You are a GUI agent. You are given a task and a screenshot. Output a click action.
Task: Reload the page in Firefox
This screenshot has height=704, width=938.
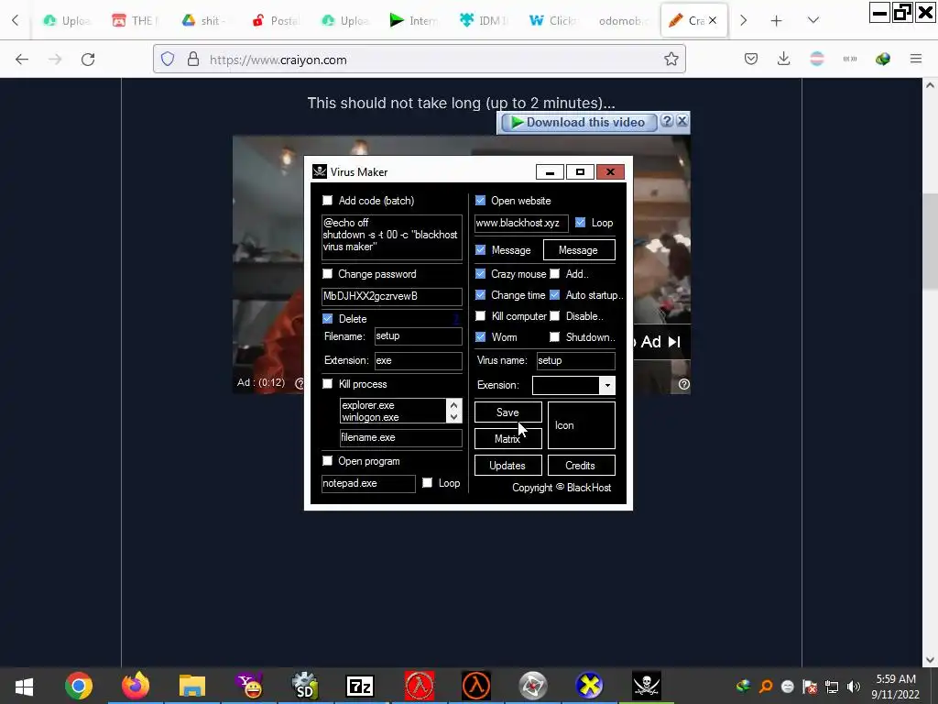point(88,60)
